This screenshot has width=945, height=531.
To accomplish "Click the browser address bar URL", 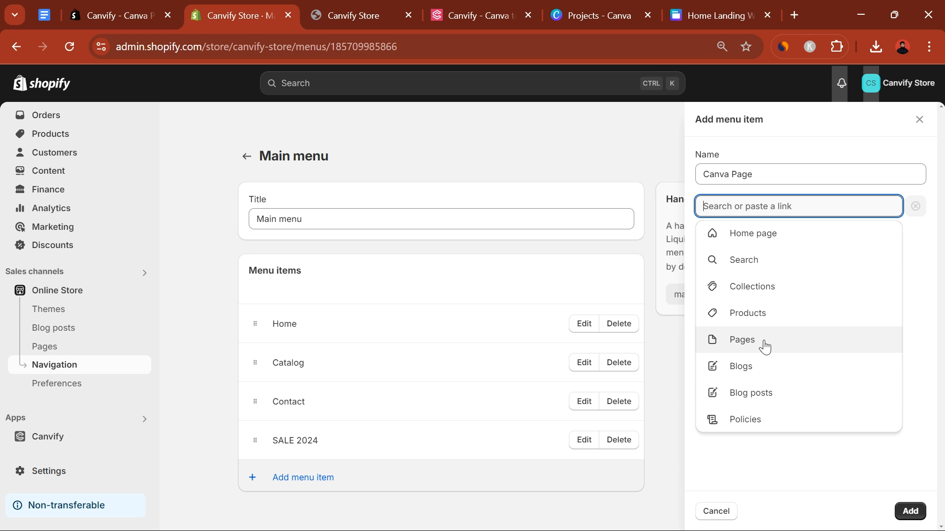I will [x=256, y=47].
